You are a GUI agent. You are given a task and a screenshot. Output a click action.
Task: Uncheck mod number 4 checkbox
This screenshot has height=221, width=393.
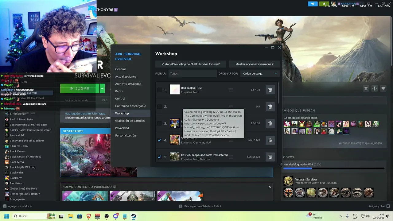(159, 140)
